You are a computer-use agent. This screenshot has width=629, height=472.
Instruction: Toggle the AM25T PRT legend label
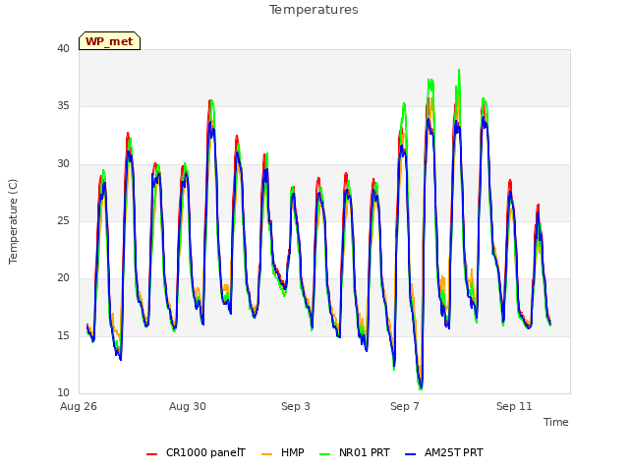tap(454, 452)
